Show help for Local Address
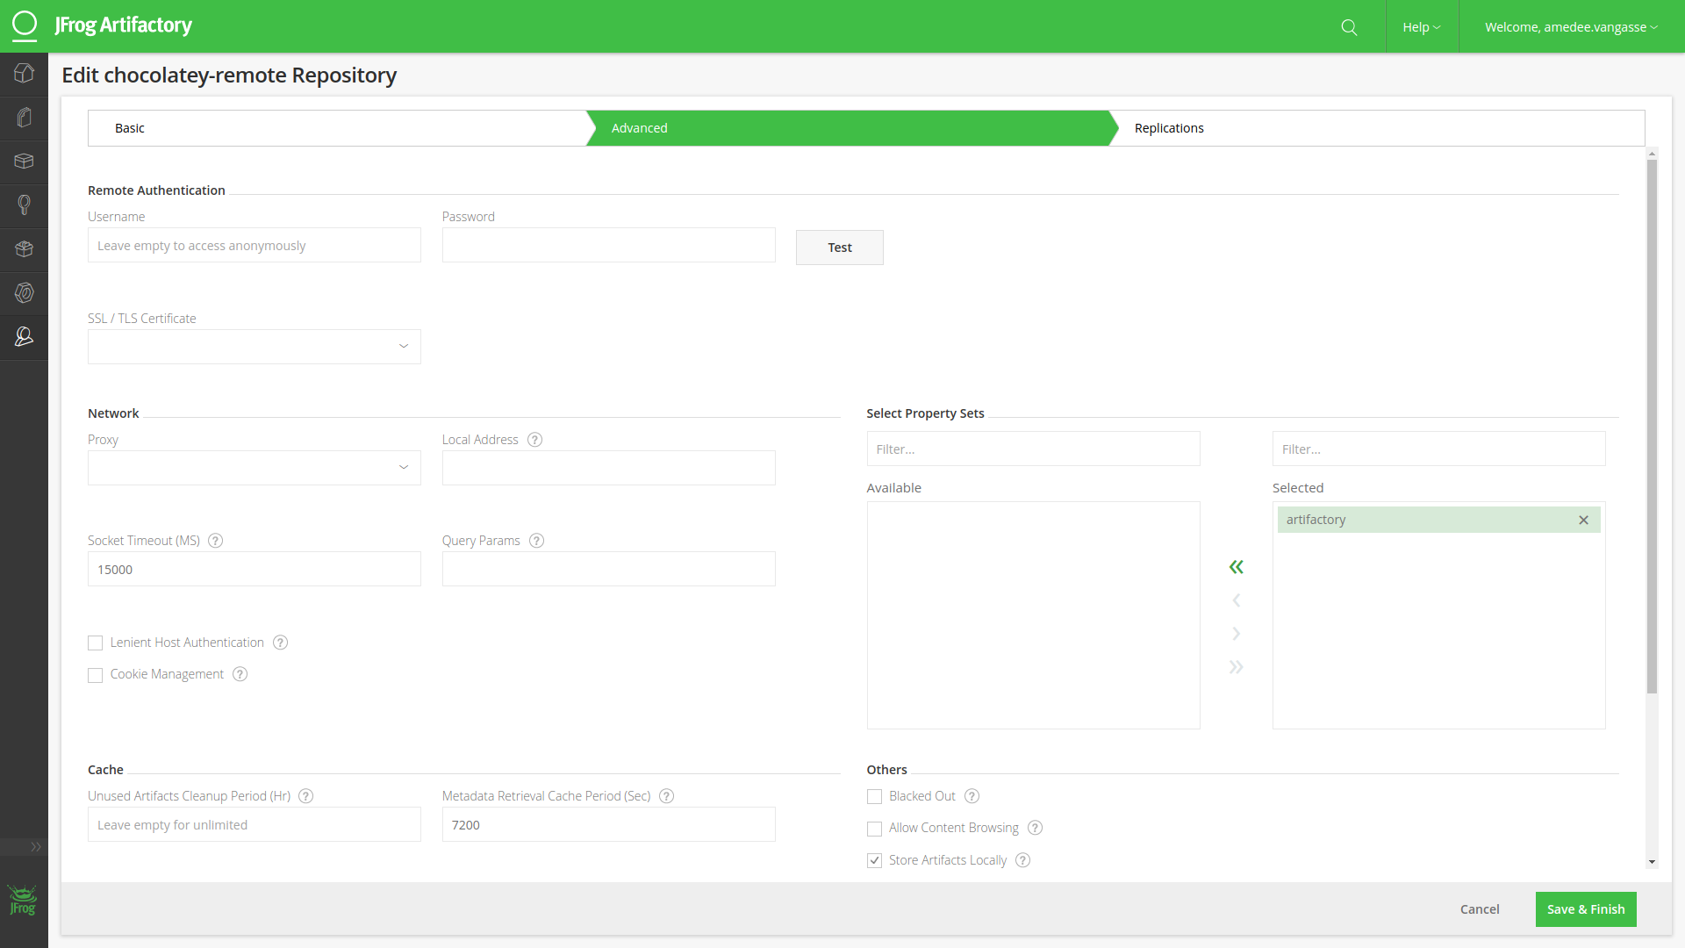The width and height of the screenshot is (1685, 948). coord(534,440)
